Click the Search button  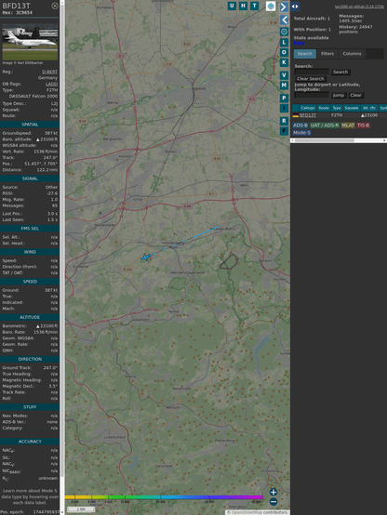click(x=340, y=72)
